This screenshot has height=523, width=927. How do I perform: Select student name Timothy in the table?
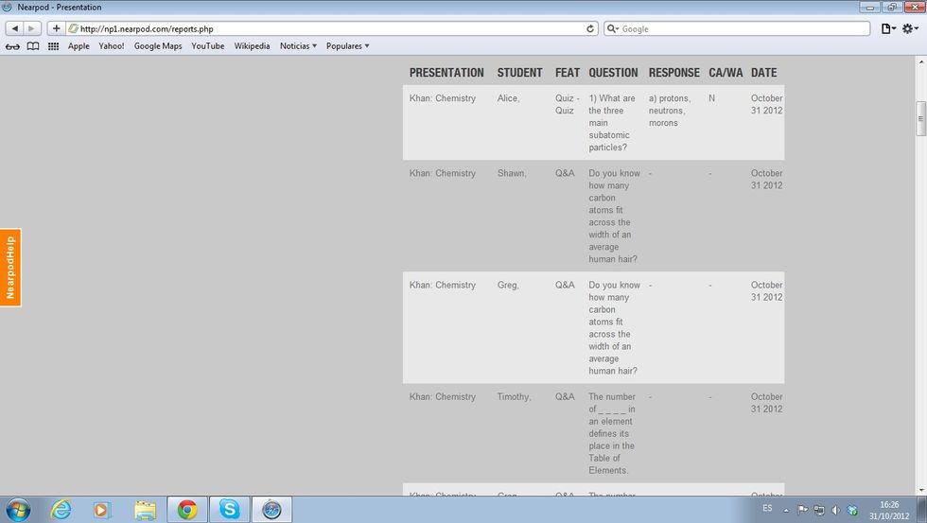(x=514, y=396)
